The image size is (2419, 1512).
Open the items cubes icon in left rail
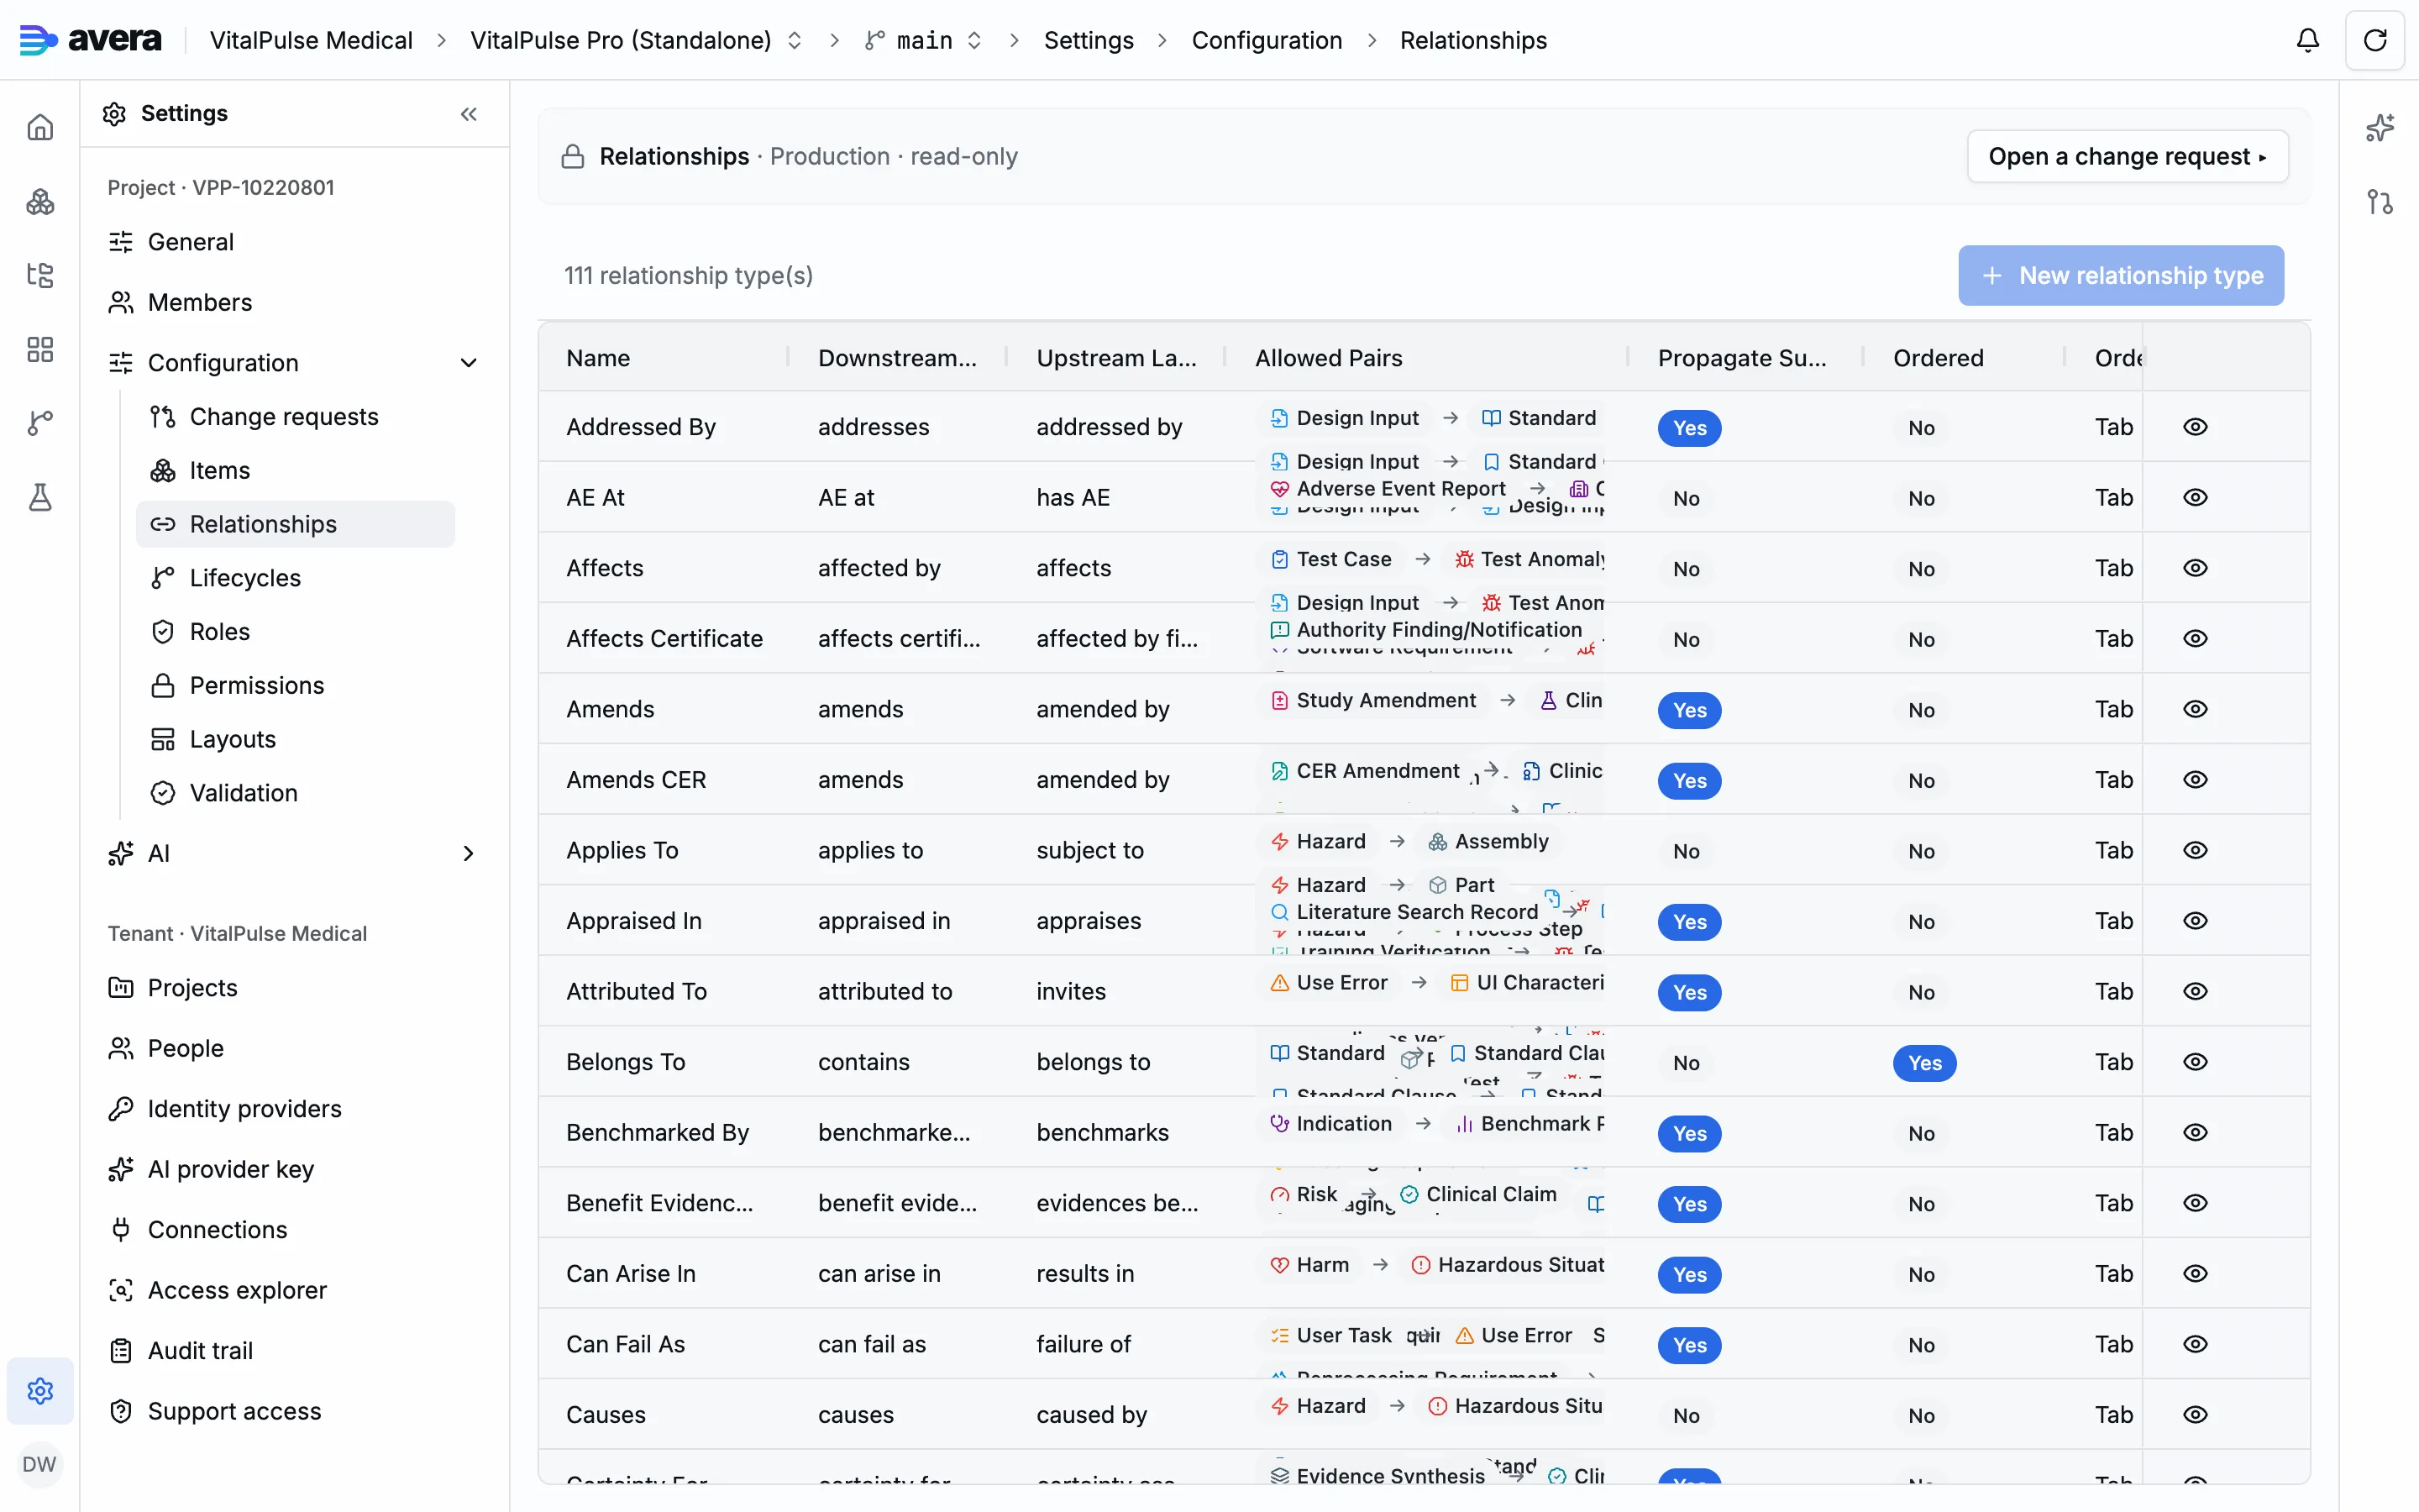pos(40,201)
